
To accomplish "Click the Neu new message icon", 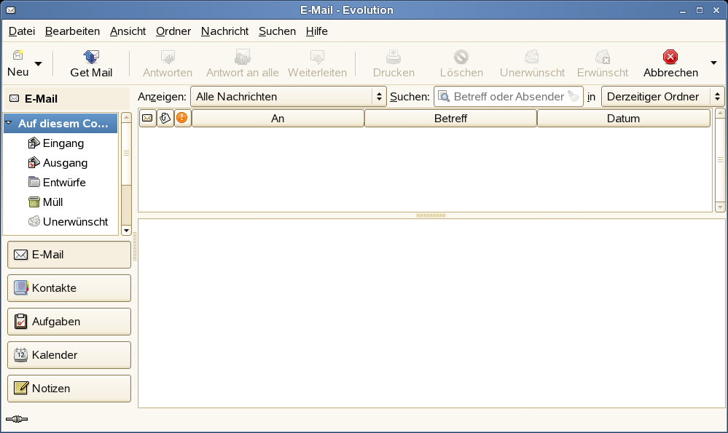I will pyautogui.click(x=18, y=55).
